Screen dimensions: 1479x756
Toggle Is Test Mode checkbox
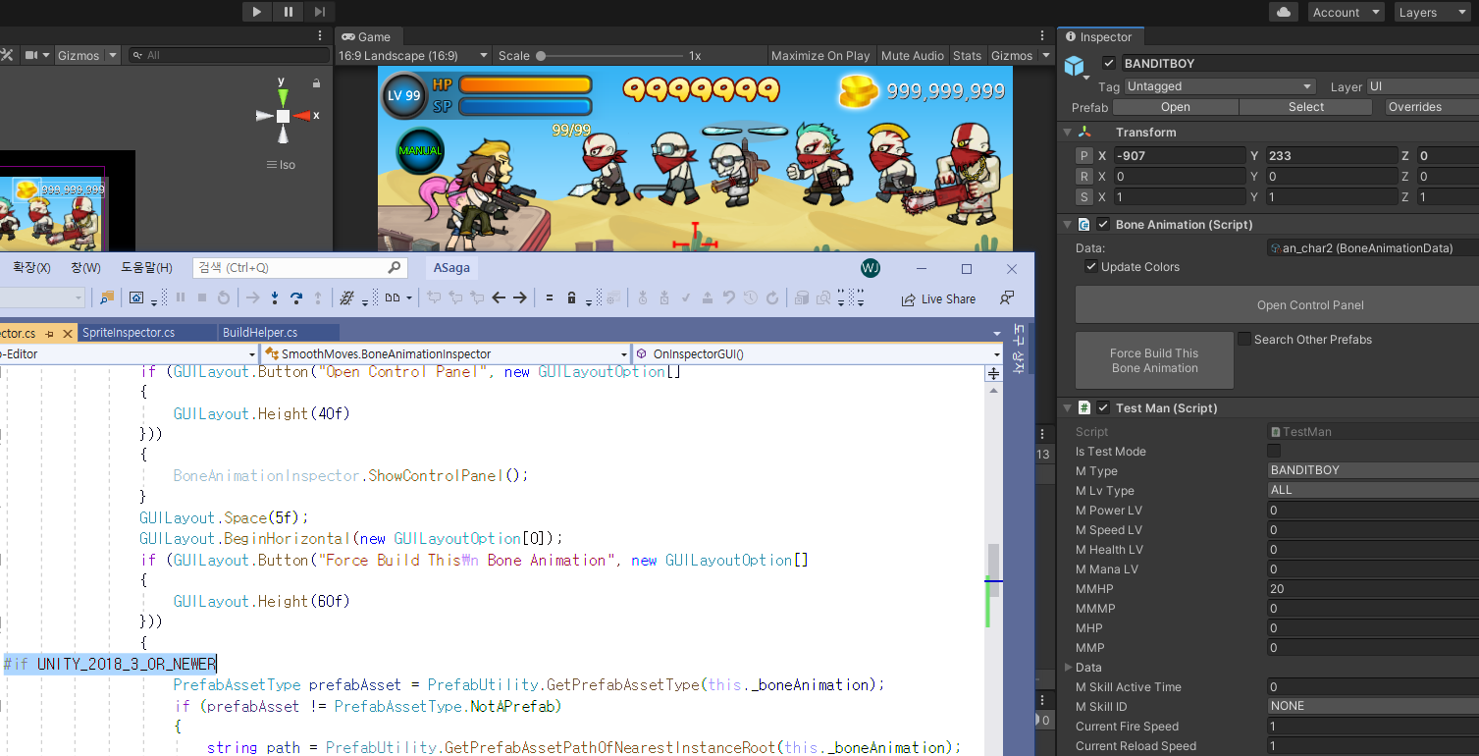click(1274, 451)
